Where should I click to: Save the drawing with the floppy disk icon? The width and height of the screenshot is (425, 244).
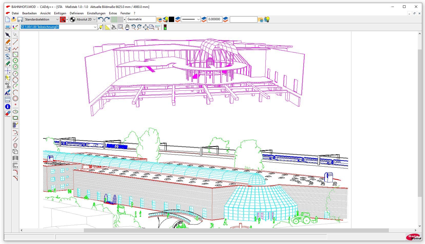click(x=20, y=19)
